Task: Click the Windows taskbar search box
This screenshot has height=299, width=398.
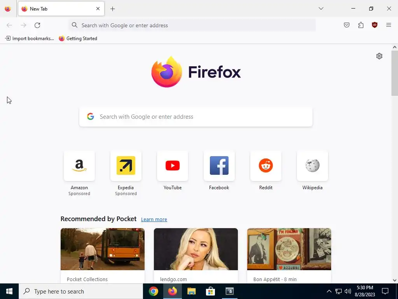Action: coord(81,291)
